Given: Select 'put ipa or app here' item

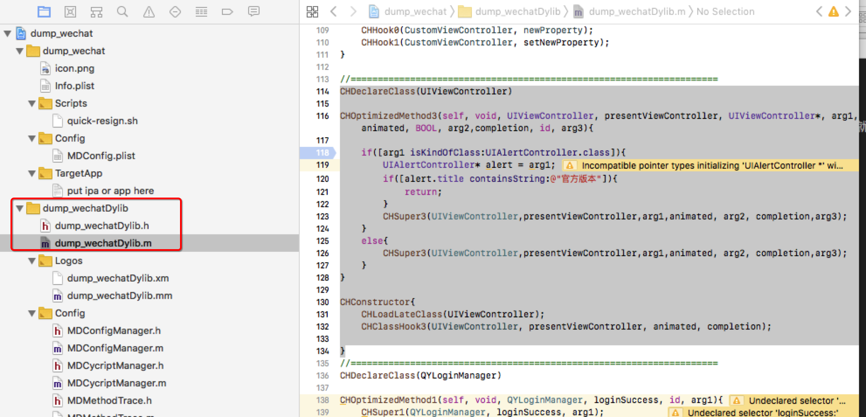Looking at the screenshot, I should coord(110,191).
